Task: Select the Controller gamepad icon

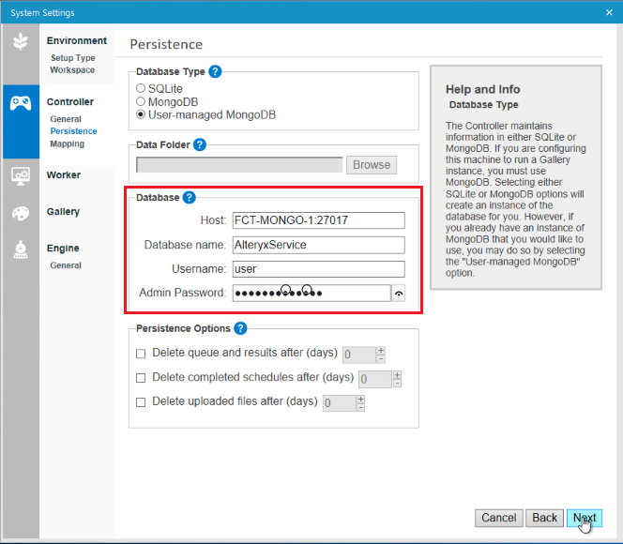Action: 21,103
